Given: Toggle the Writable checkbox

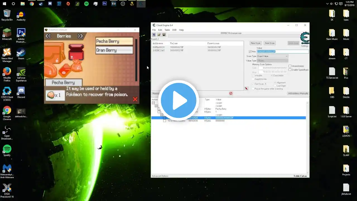Looking at the screenshot, I should point(253,76).
